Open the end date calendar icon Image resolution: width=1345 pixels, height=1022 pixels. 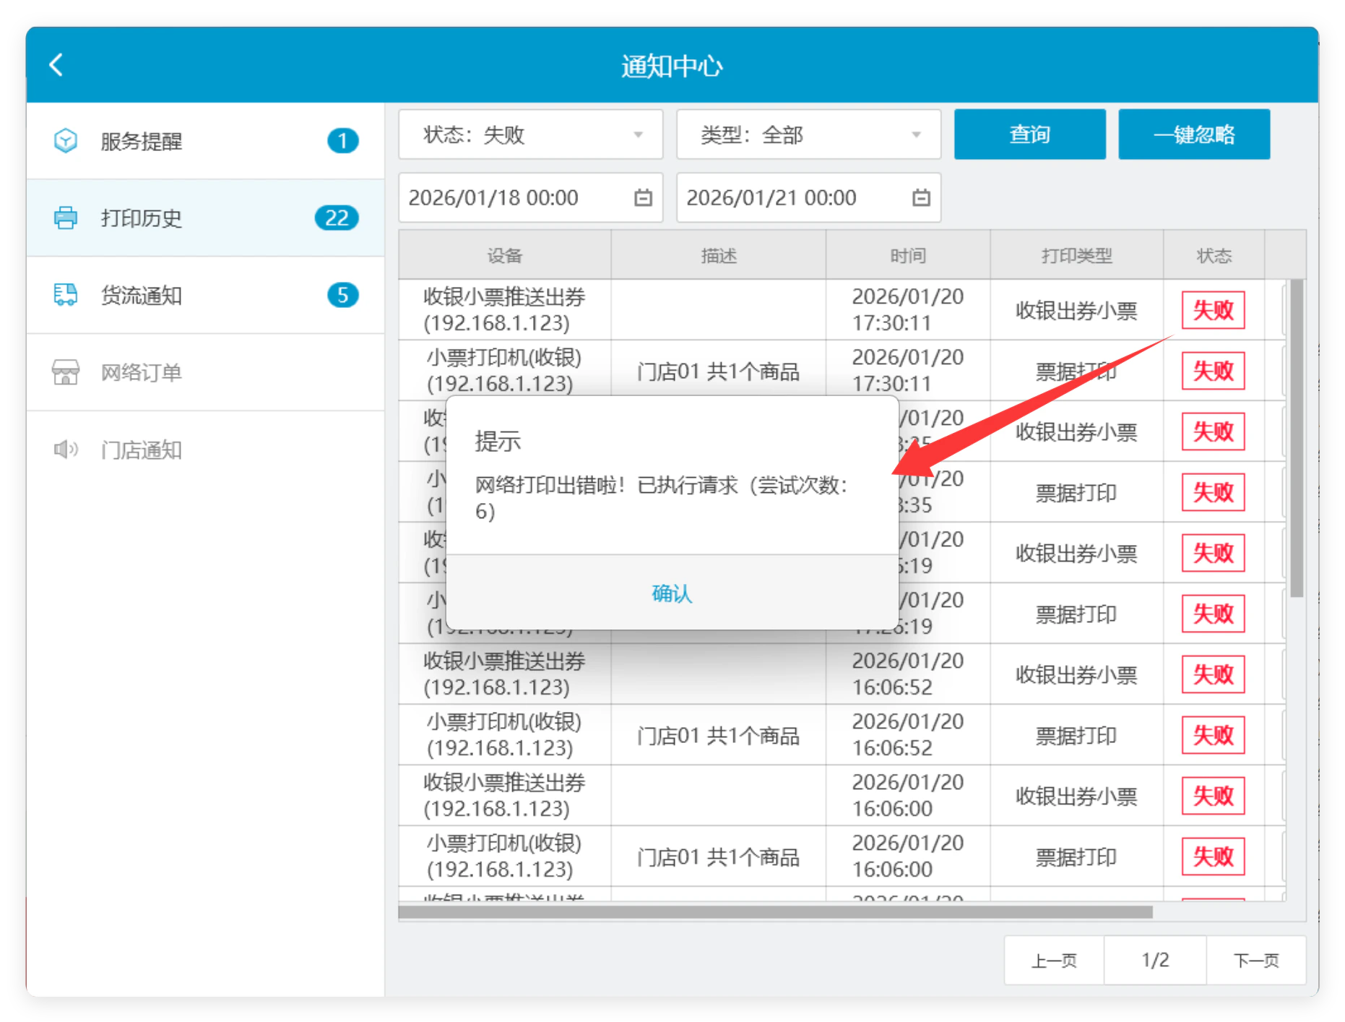pyautogui.click(x=921, y=197)
